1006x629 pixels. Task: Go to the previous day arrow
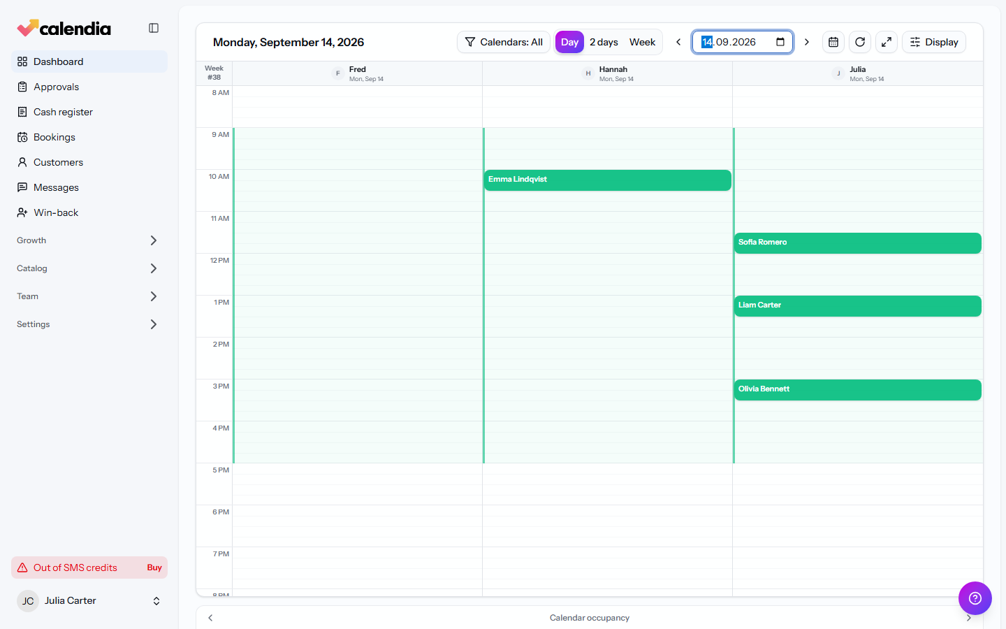[x=678, y=42]
